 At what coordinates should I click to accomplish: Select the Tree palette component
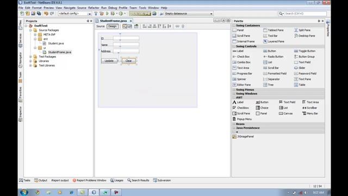(x=268, y=85)
